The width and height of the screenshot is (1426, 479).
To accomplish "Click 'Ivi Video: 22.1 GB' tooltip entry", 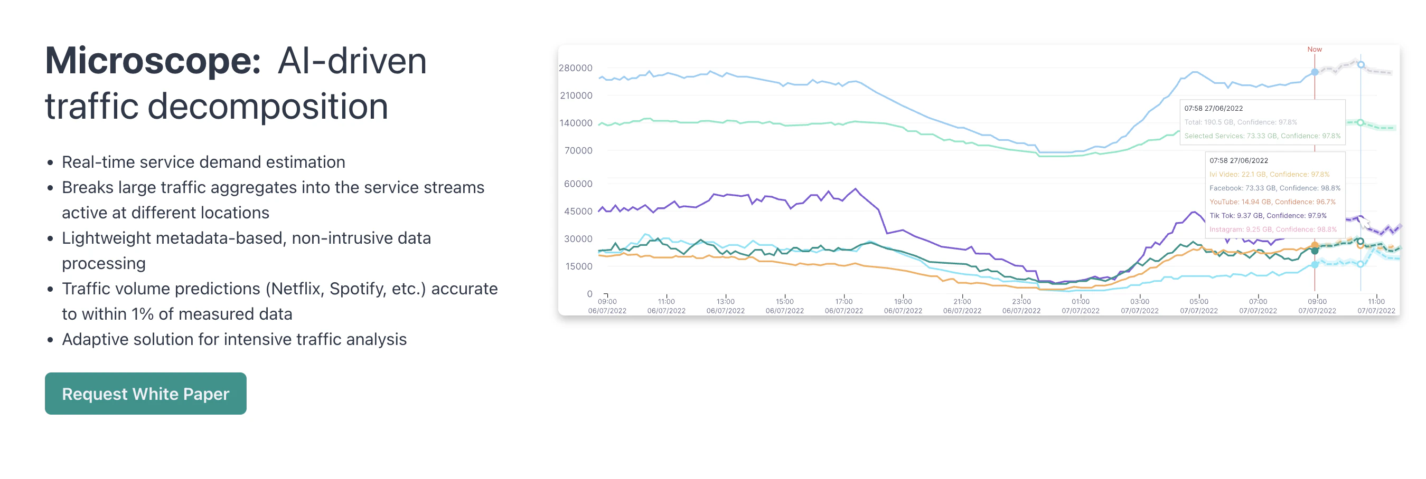I will click(x=1269, y=174).
